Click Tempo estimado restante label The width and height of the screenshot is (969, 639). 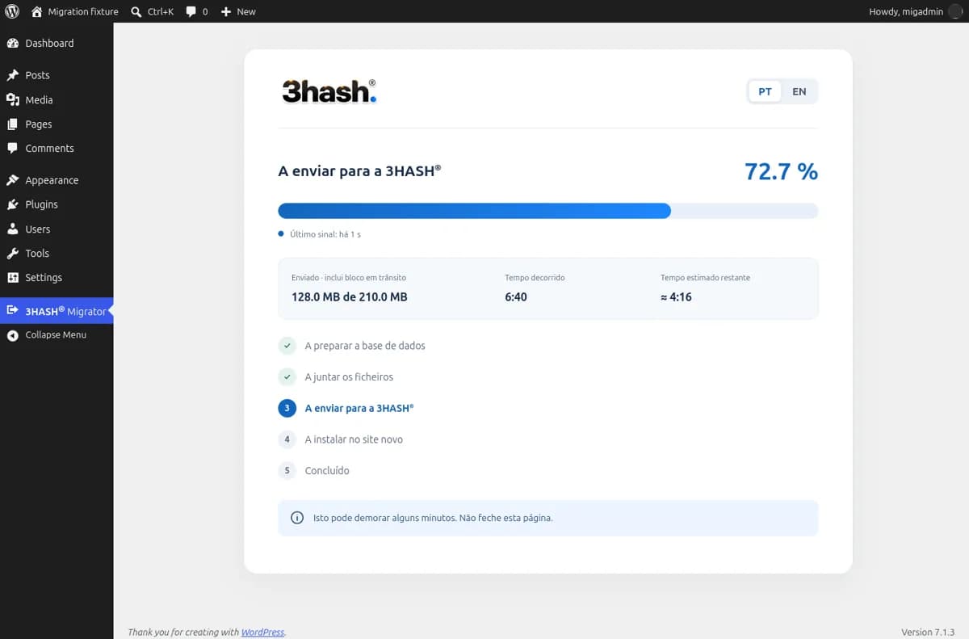click(x=705, y=278)
